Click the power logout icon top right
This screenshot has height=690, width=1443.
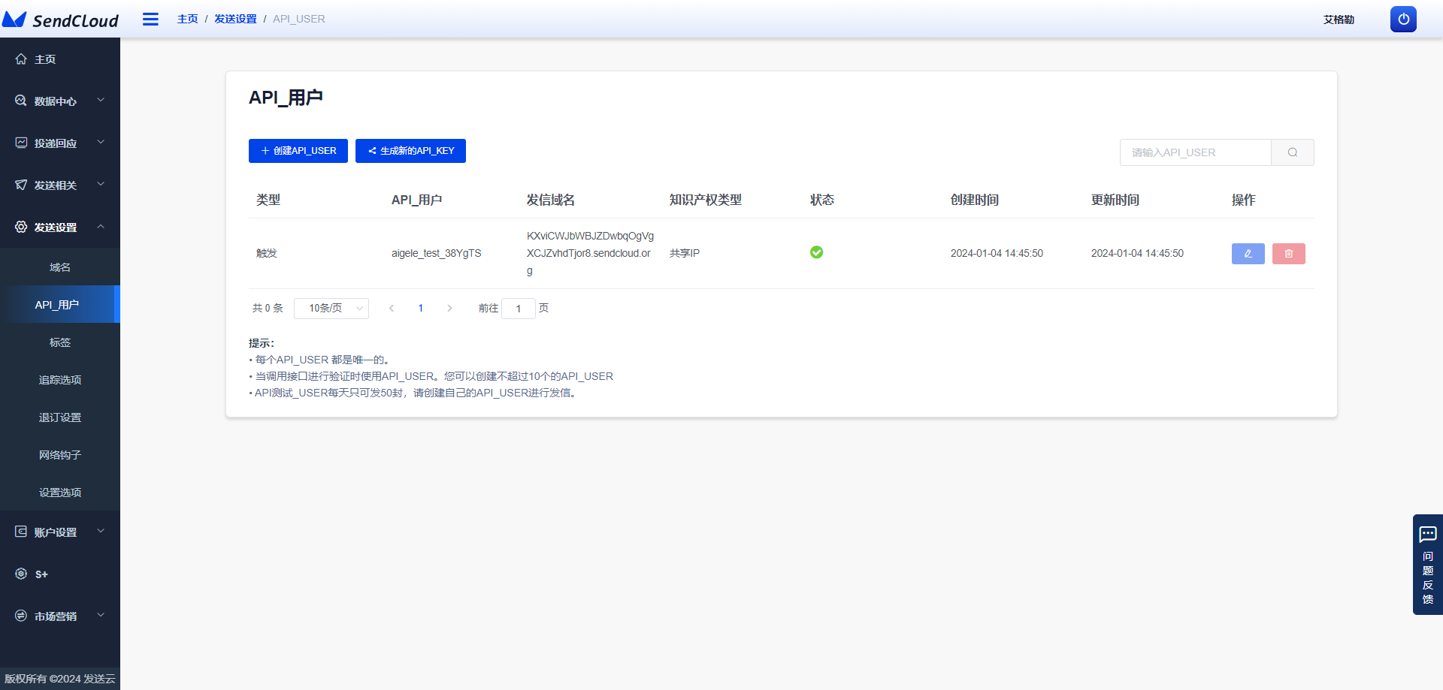click(1402, 19)
